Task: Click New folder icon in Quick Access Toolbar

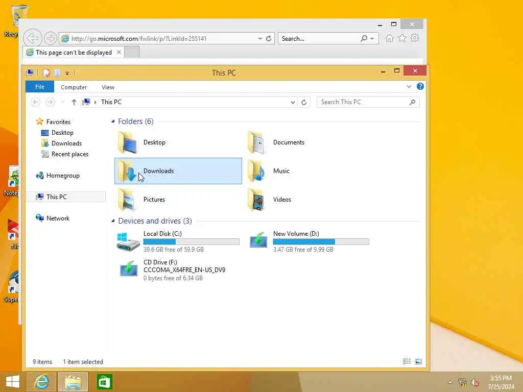Action: coord(57,72)
